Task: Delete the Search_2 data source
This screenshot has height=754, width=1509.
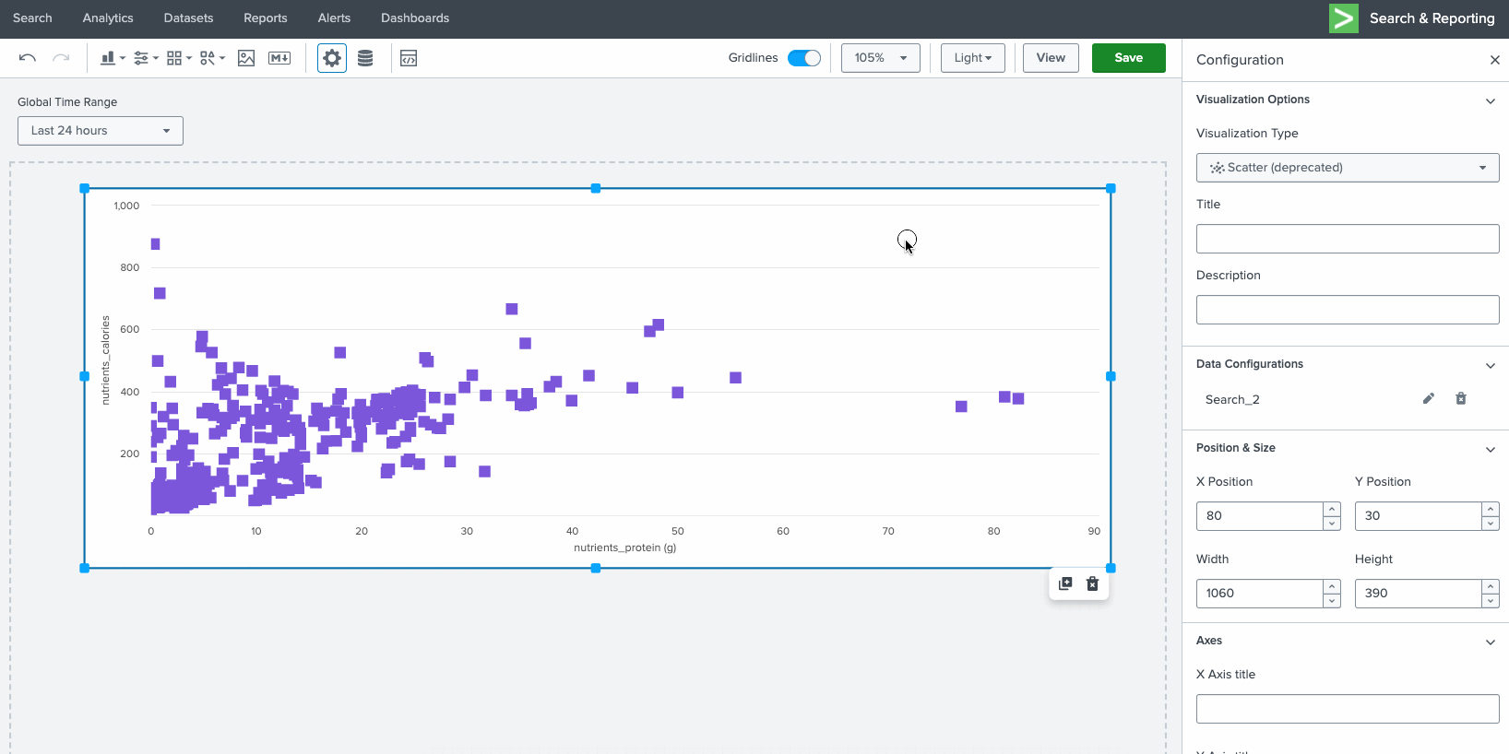Action: pos(1461,399)
